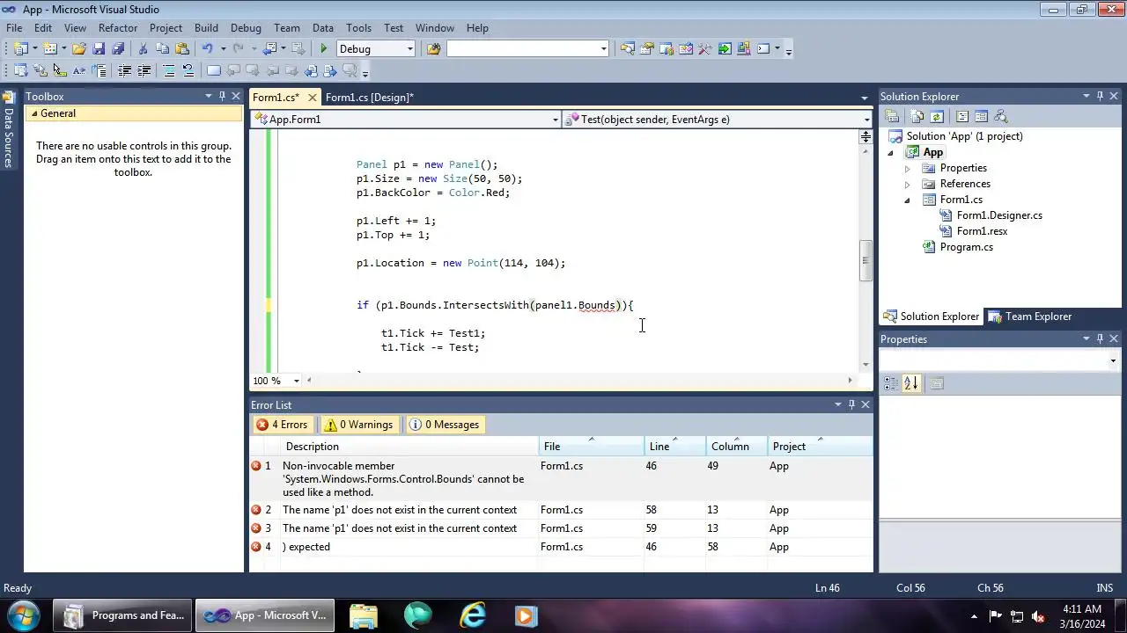Open File with the folder toolbar icon
This screenshot has height=633, width=1127.
[x=79, y=49]
